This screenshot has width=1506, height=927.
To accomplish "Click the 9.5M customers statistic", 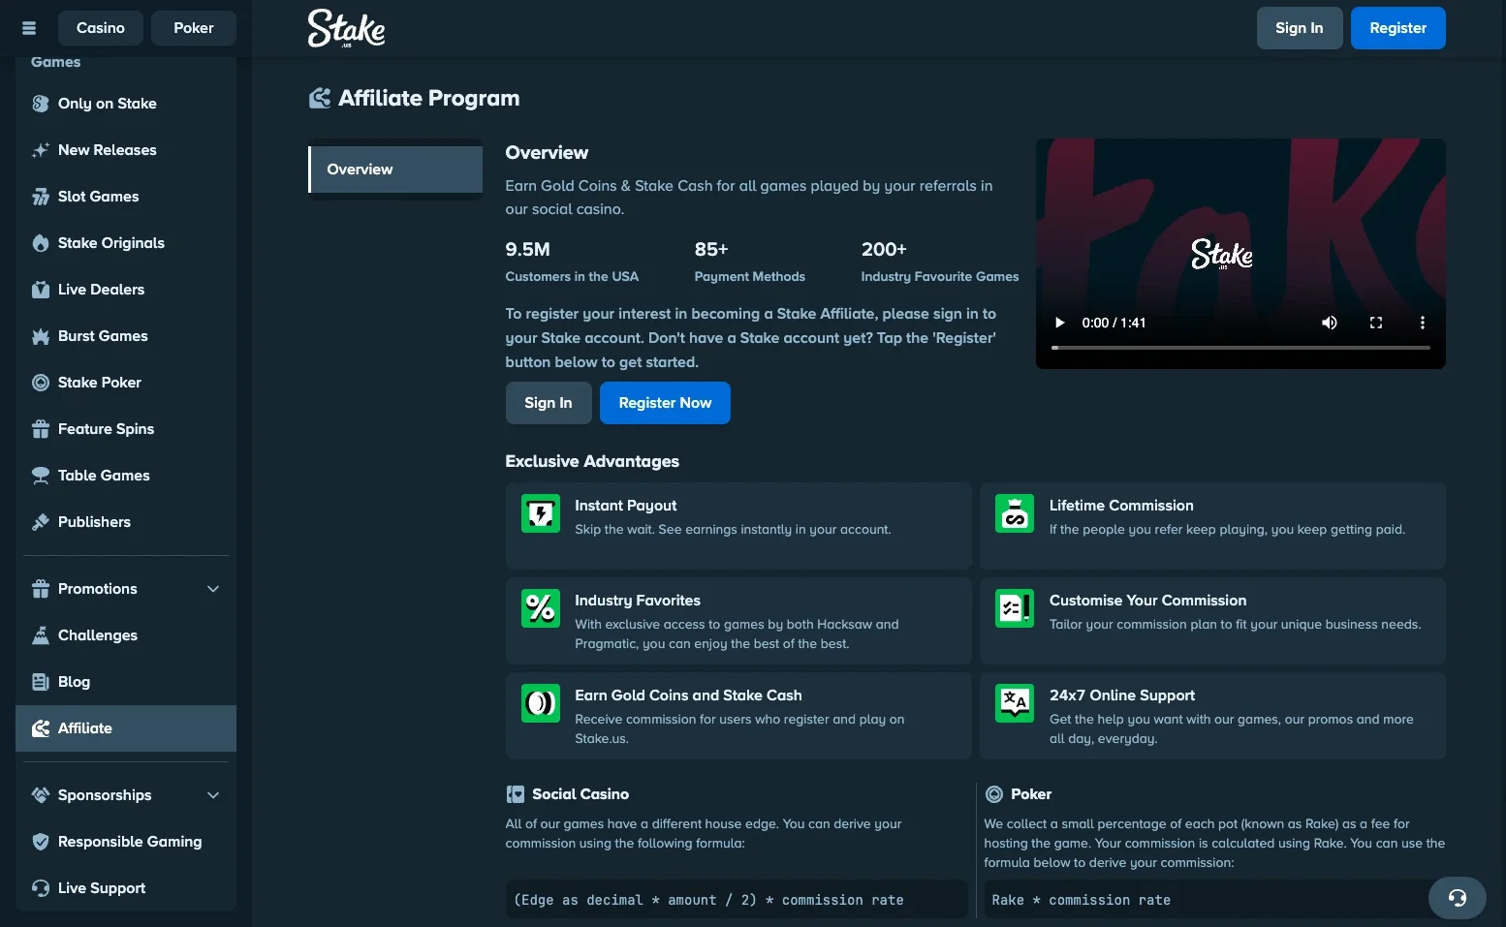I will click(x=572, y=262).
